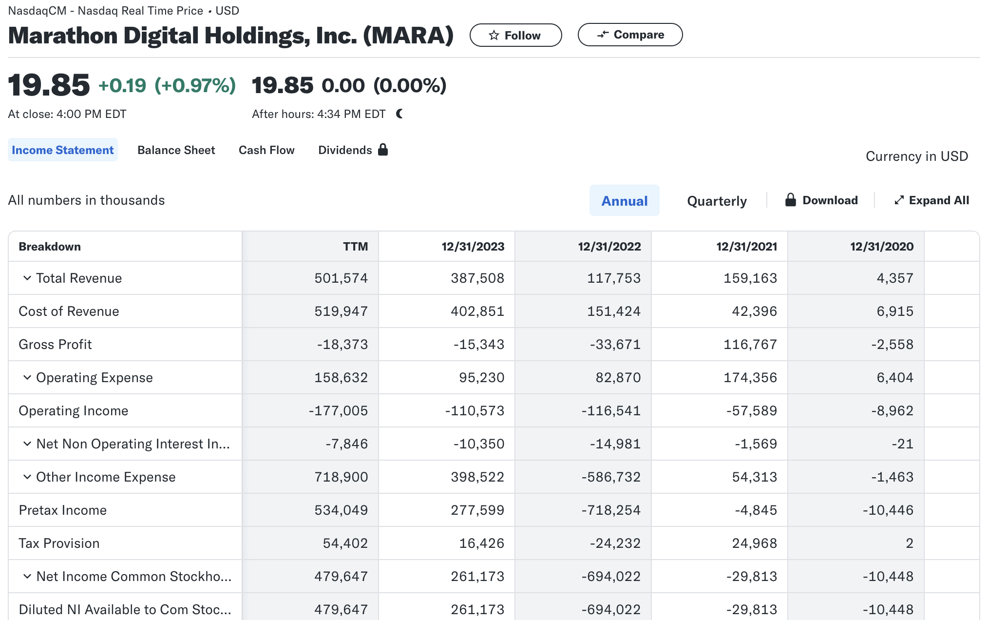This screenshot has height=620, width=988.
Task: Open the Balance Sheet tab
Action: click(176, 150)
